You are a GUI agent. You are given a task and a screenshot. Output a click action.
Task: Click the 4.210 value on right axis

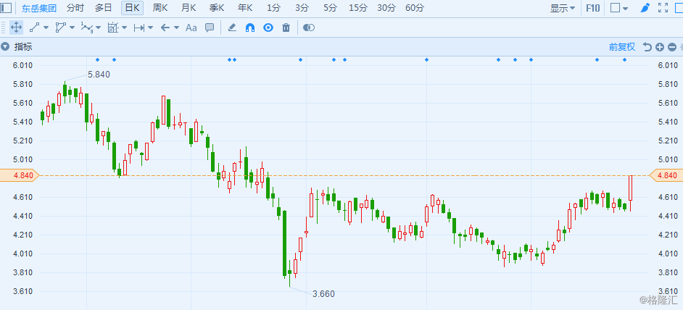[668, 235]
